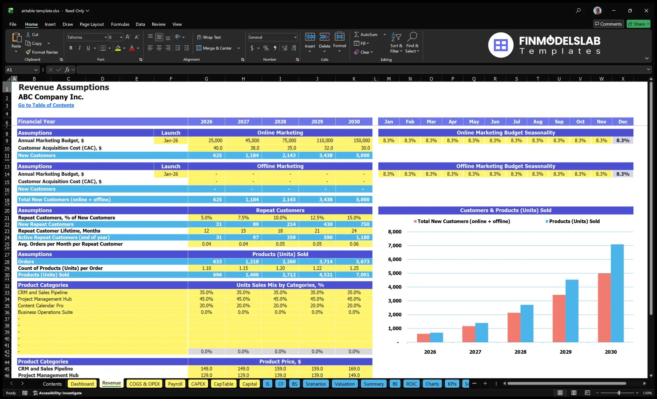Click the Delete cells icon
The height and width of the screenshot is (399, 657).
coord(324,37)
